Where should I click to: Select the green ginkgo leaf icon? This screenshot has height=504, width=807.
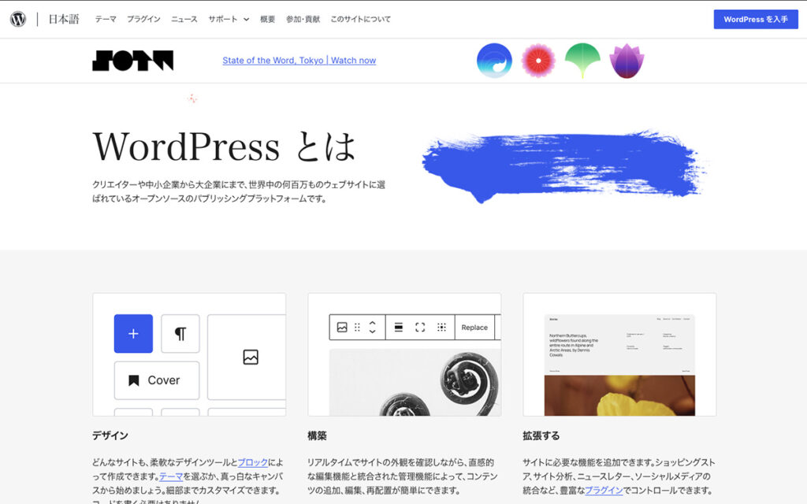(582, 61)
